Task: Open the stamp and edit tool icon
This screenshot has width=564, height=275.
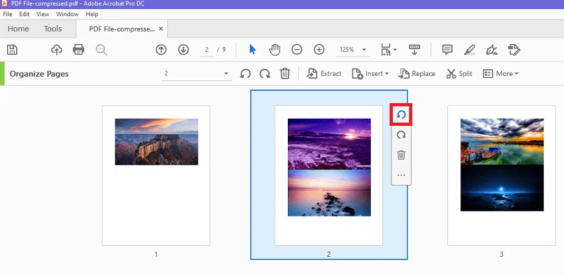Action: point(514,50)
